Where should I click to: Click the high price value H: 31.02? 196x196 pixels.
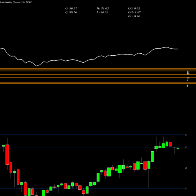[103, 9]
